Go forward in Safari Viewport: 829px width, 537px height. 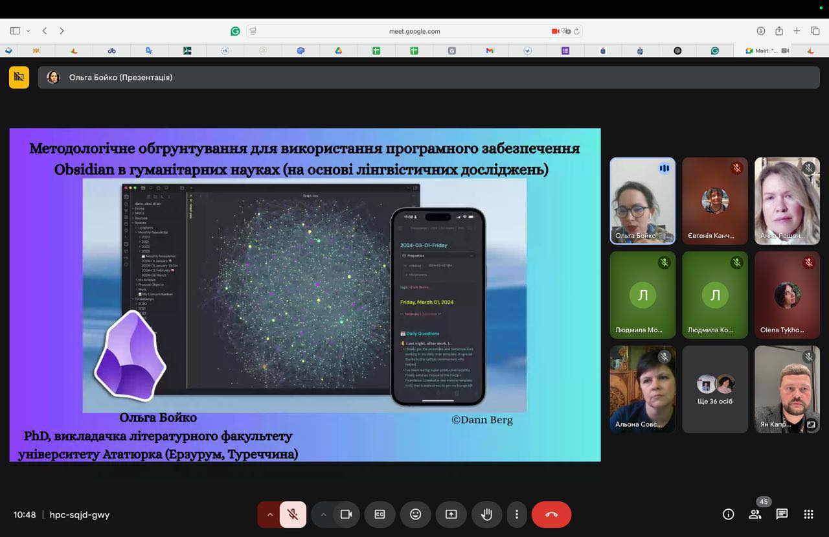(x=62, y=30)
